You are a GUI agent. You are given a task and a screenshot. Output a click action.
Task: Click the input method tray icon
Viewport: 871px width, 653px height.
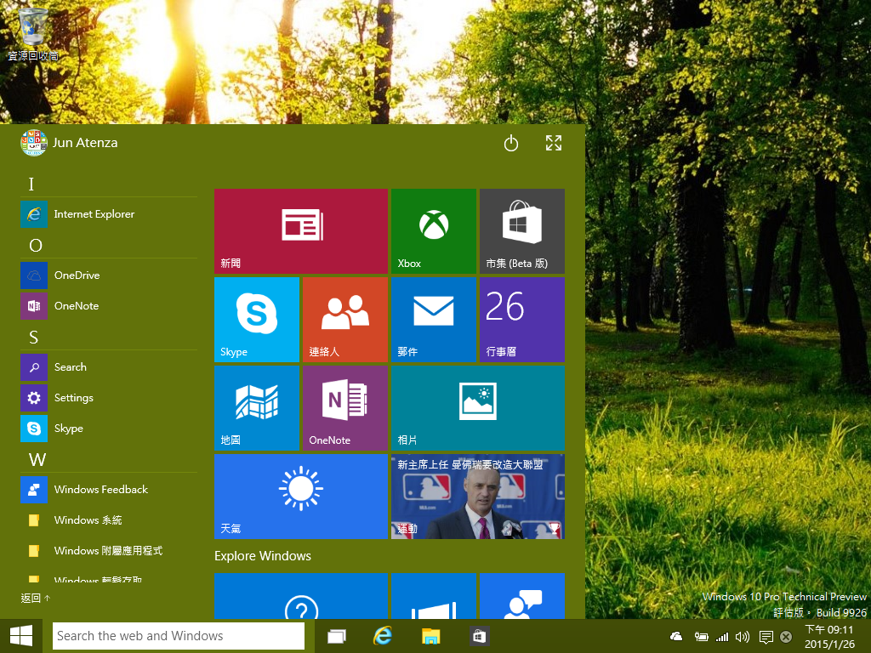pyautogui.click(x=785, y=637)
